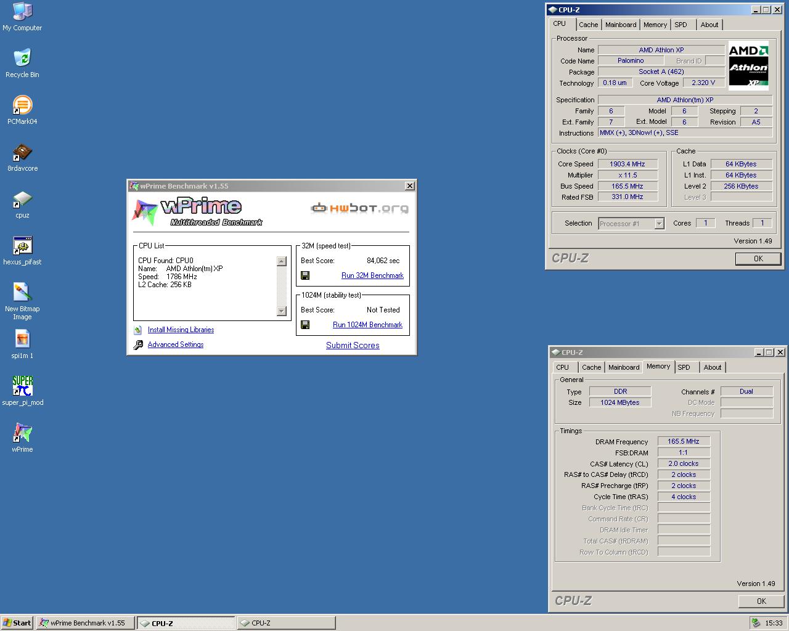
Task: Select the hexus_pifast desktop icon
Action: 22,251
